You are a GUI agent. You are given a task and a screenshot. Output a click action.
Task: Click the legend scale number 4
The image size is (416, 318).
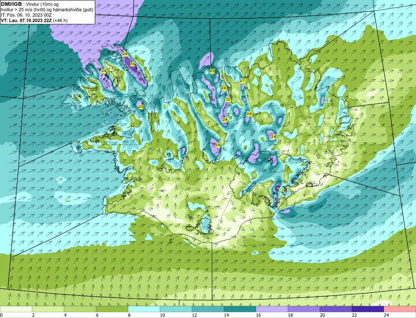point(65,315)
